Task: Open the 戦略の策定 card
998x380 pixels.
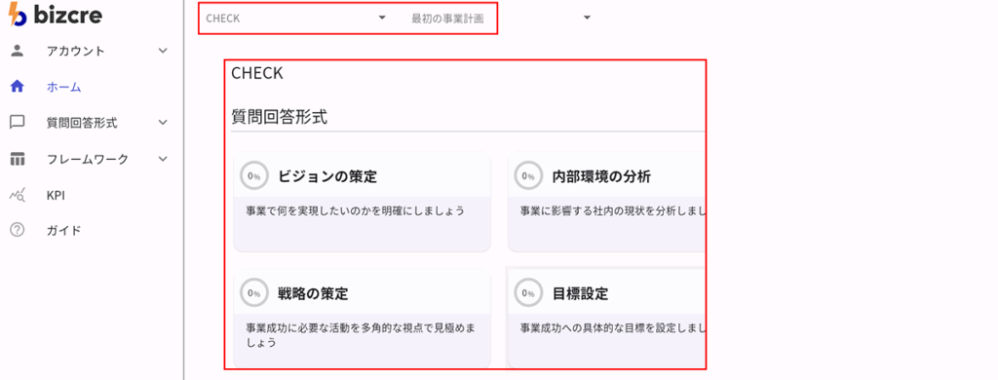Action: tap(363, 319)
